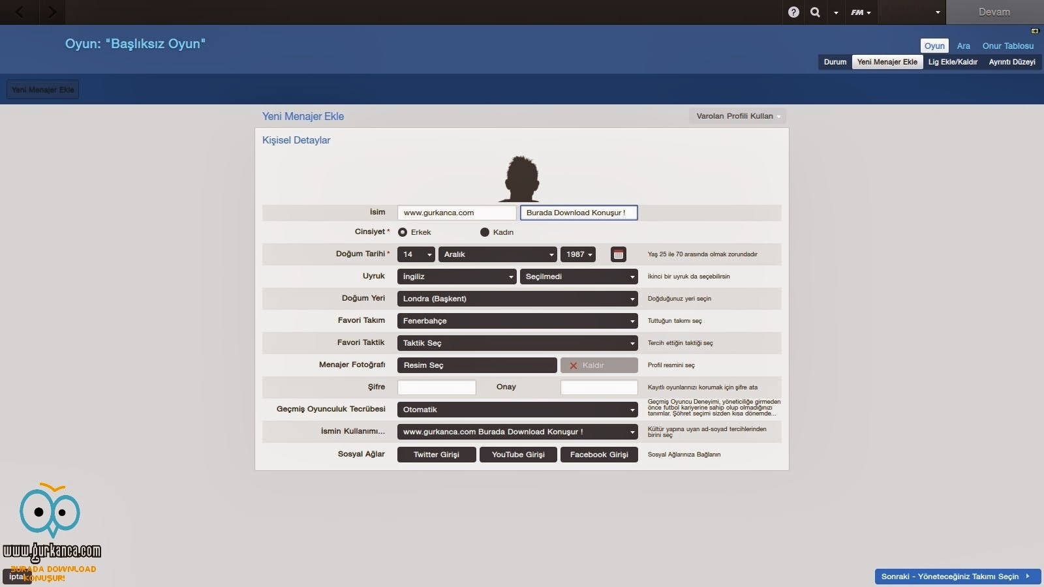
Task: Click the İptal button
Action: tap(16, 577)
